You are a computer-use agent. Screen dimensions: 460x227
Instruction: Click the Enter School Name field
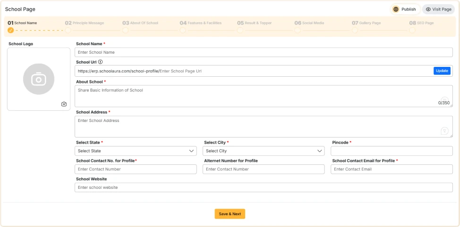264,52
